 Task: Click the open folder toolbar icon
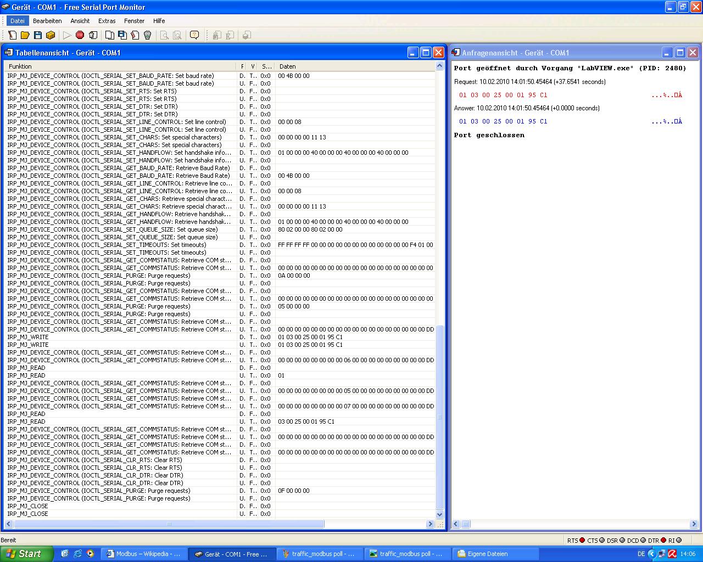point(25,35)
